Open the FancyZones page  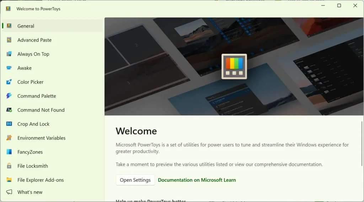coord(52,152)
